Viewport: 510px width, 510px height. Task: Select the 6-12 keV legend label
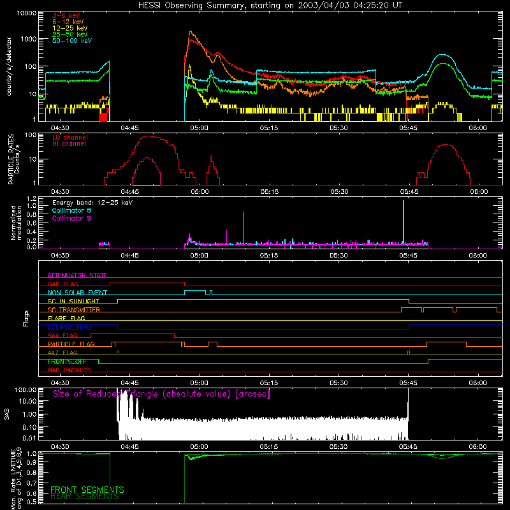click(68, 22)
